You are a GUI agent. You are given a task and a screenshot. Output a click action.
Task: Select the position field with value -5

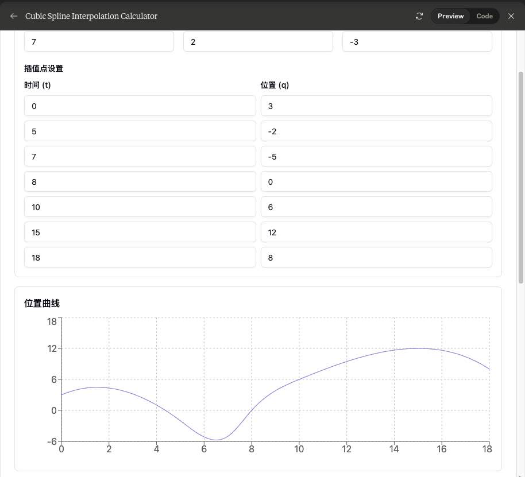pyautogui.click(x=376, y=157)
